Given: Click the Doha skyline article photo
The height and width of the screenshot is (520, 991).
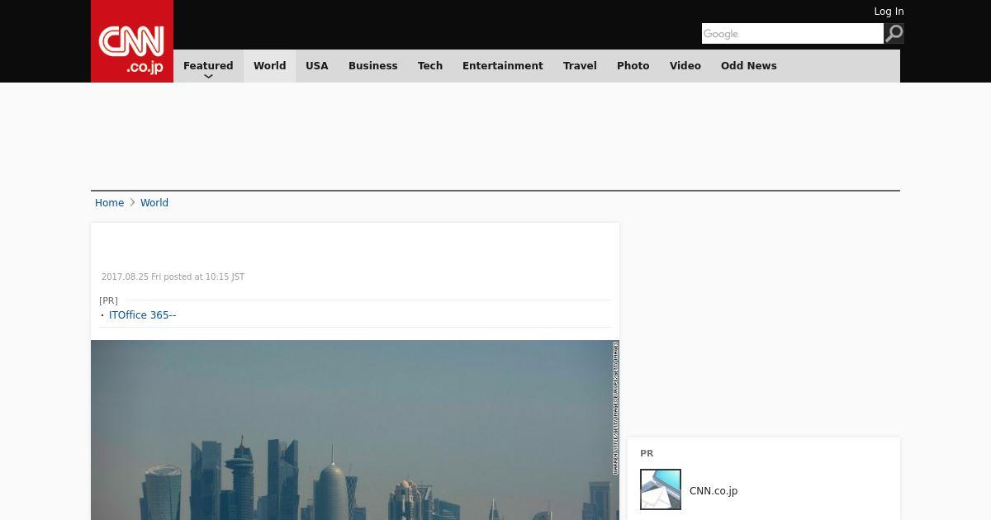Looking at the screenshot, I should [355, 430].
